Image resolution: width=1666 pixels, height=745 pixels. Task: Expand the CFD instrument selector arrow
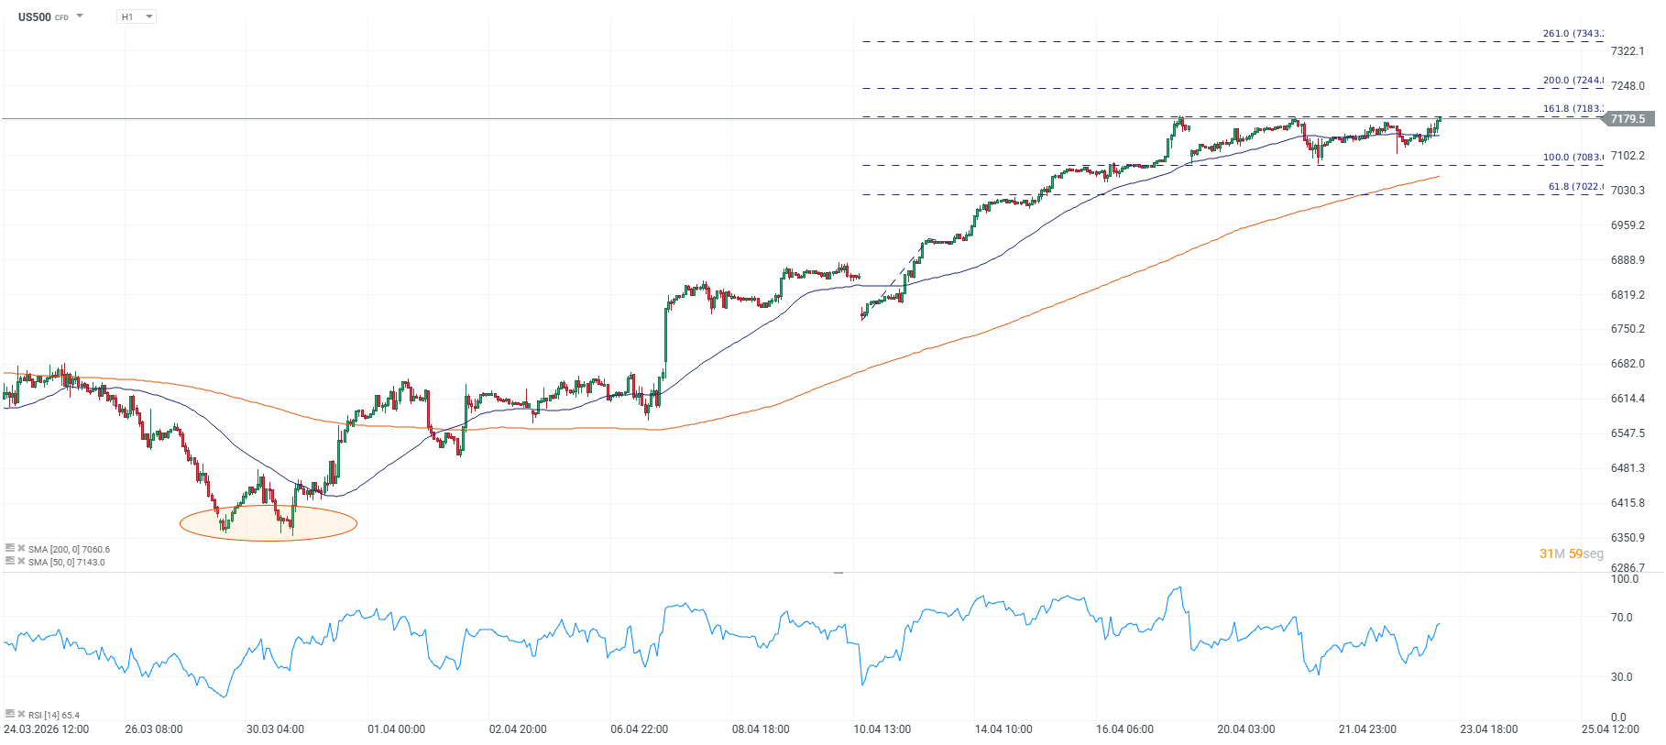tap(79, 16)
